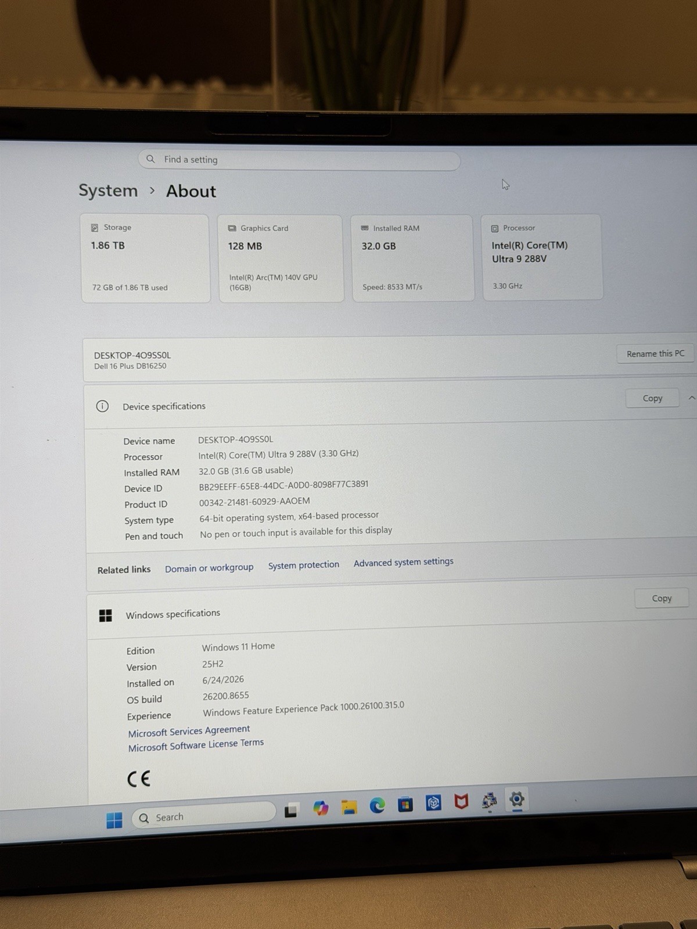This screenshot has width=697, height=929.
Task: Launch Microsoft Edge from the taskbar
Action: (378, 805)
